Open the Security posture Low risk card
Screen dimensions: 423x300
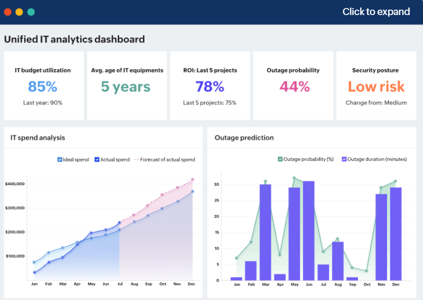(376, 86)
